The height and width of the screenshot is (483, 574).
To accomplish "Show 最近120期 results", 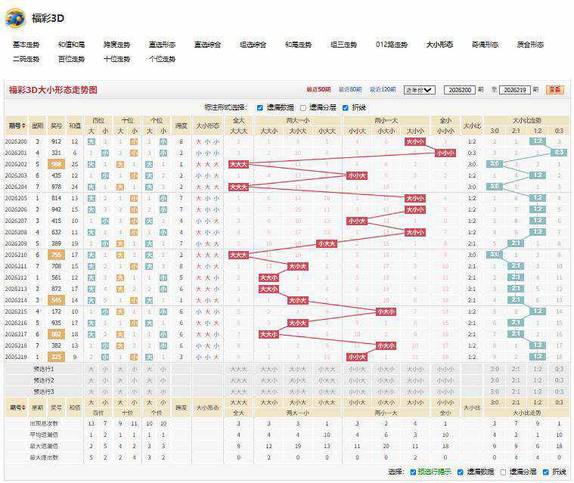I will pyautogui.click(x=383, y=89).
